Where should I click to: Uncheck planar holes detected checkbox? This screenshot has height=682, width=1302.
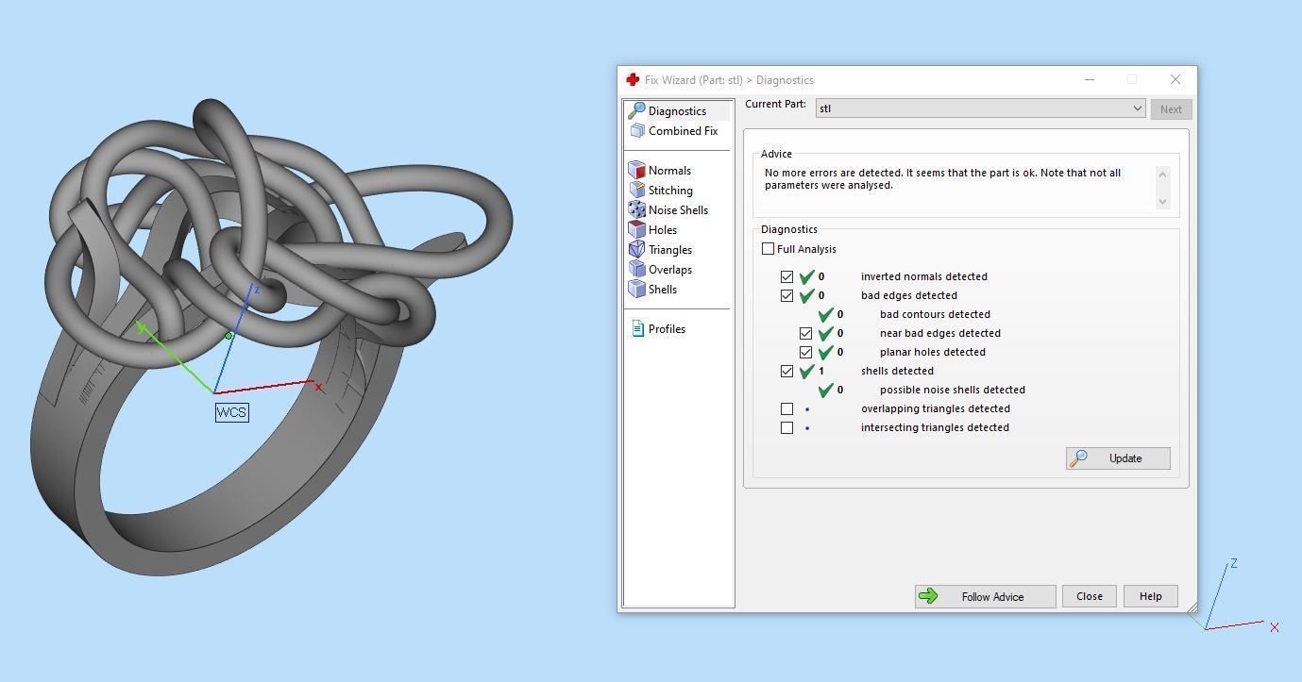(x=806, y=353)
